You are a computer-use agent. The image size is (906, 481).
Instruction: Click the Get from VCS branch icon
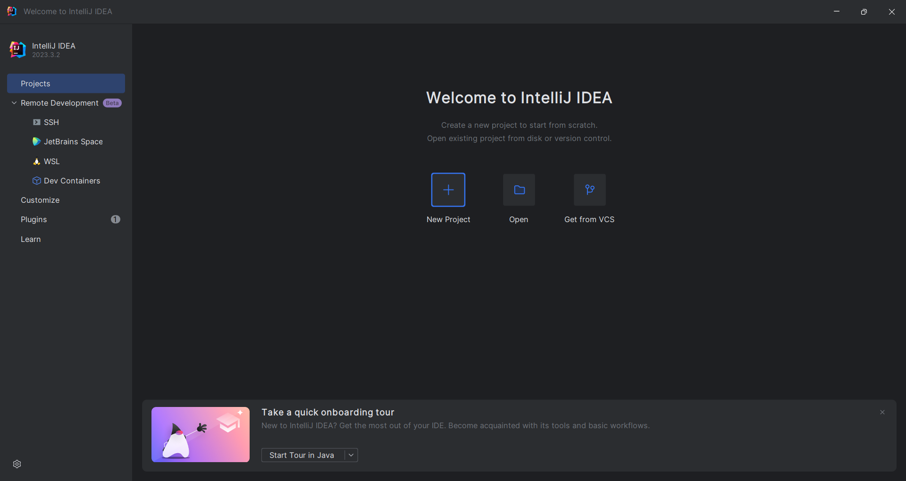590,190
